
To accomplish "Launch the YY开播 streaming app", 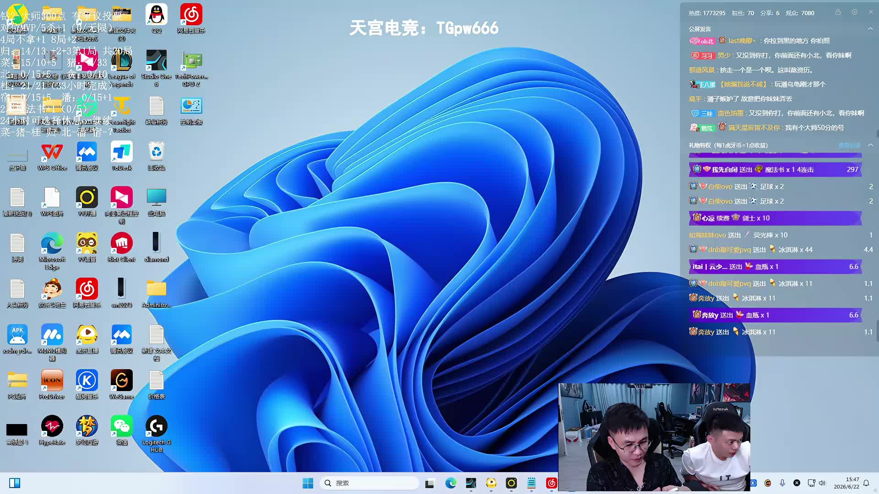I will [87, 201].
